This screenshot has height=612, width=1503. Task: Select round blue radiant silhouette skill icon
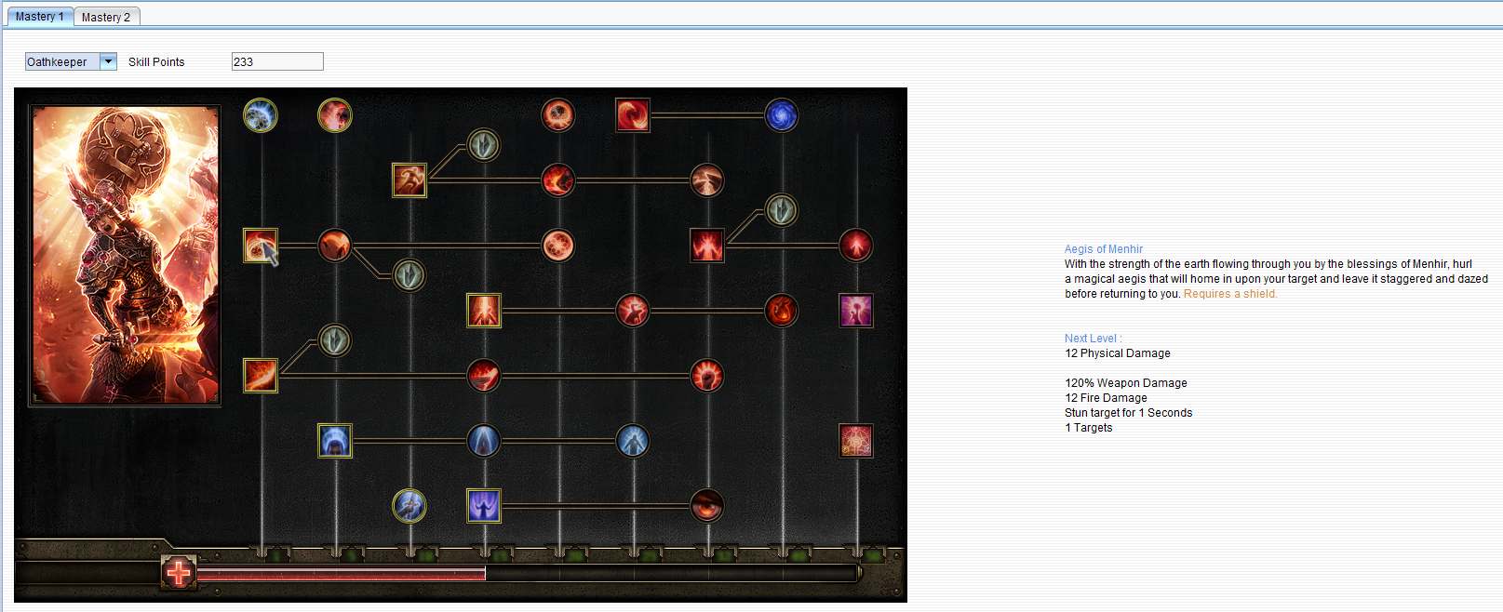[x=633, y=441]
